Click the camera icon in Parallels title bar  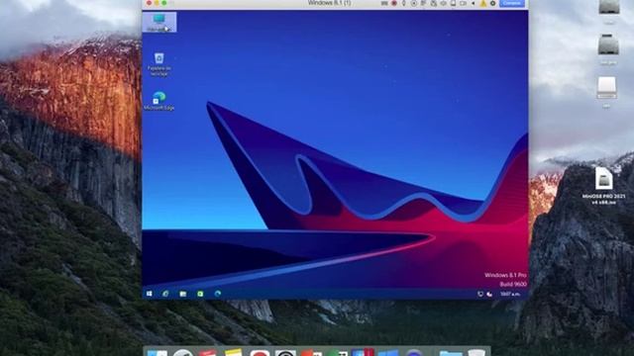(463, 3)
